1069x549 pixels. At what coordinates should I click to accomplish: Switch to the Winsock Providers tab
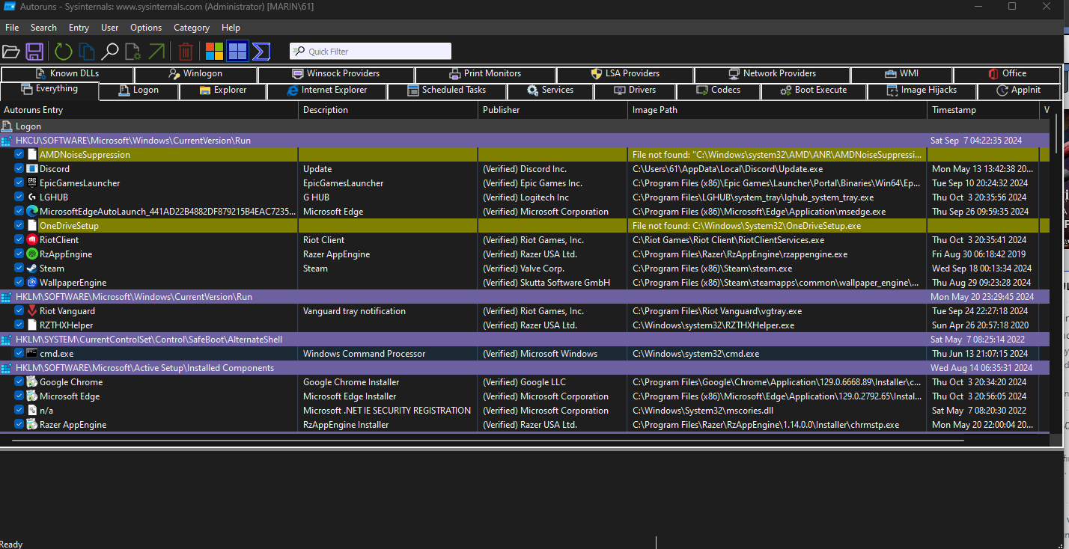(336, 74)
